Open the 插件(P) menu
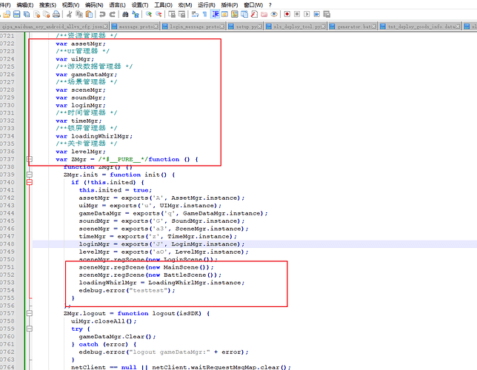This screenshot has height=370, width=477. pyautogui.click(x=230, y=5)
